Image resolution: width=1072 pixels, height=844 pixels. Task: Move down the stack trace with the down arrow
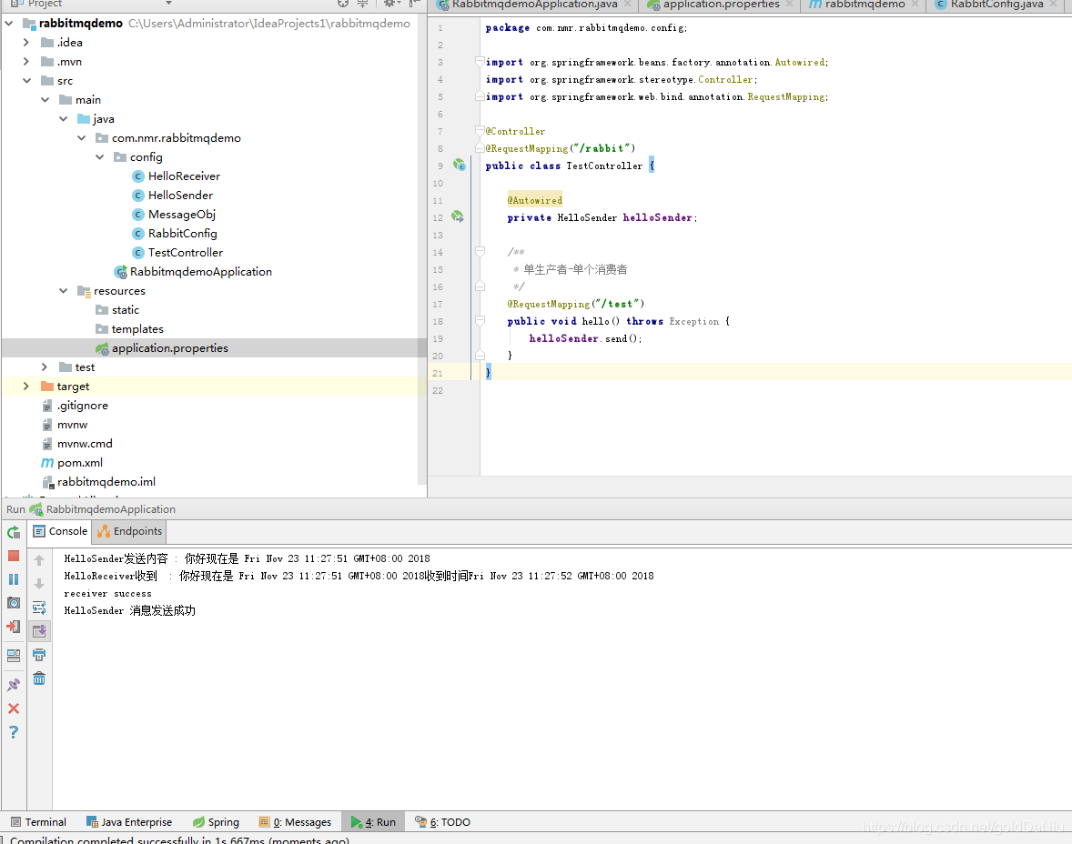tap(39, 584)
